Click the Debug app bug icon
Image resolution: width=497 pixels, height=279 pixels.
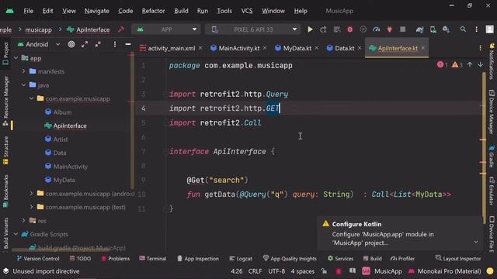pos(350,29)
